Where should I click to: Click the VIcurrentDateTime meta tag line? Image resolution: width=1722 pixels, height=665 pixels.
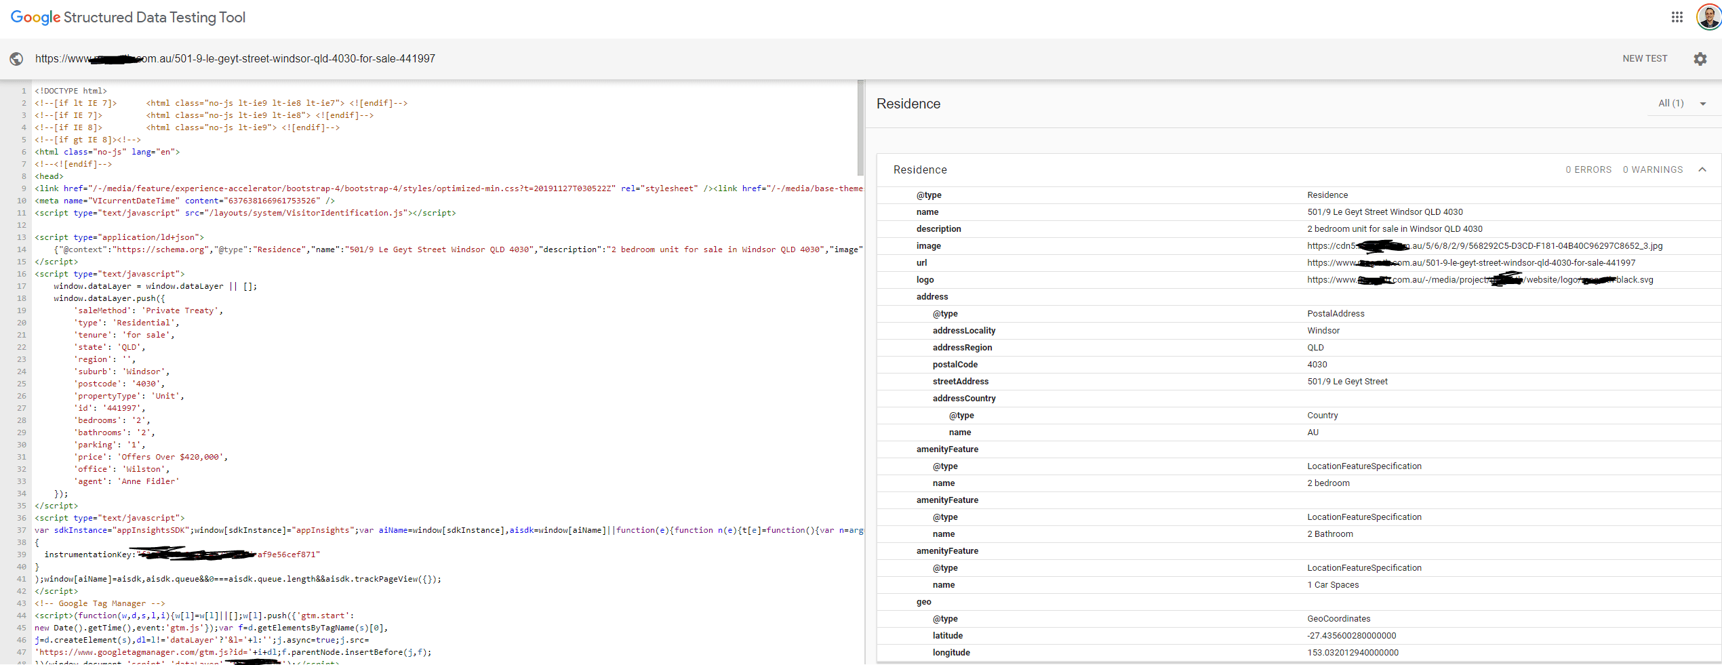(184, 201)
